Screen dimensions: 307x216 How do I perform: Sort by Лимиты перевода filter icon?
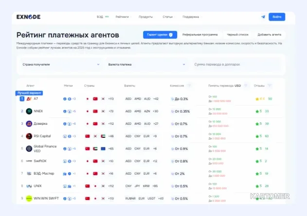(246, 85)
